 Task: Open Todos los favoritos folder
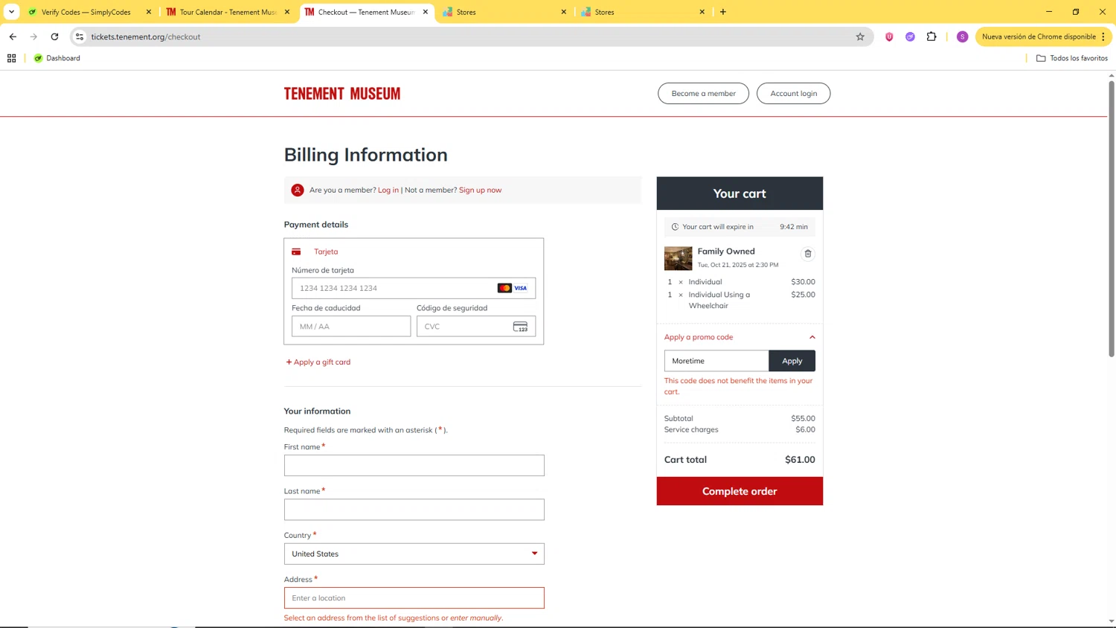[1072, 58]
